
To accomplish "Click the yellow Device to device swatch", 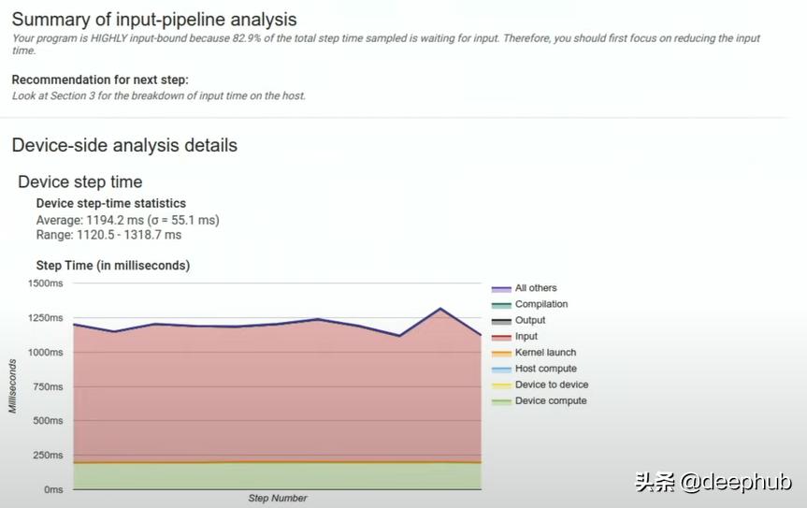I will [x=500, y=385].
